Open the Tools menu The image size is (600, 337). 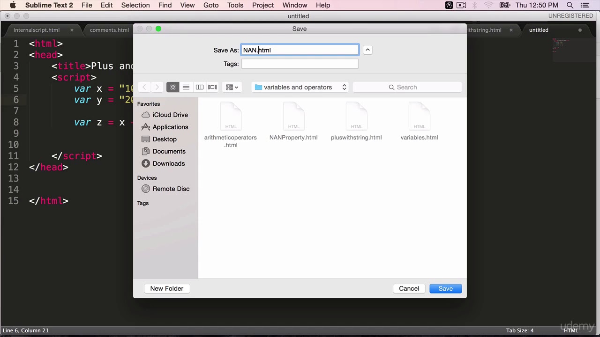[x=235, y=5]
